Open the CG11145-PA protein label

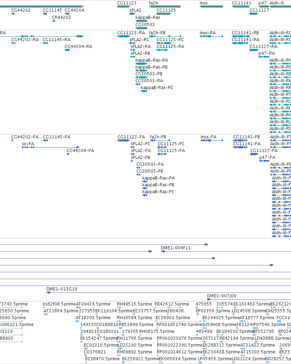click(57, 137)
